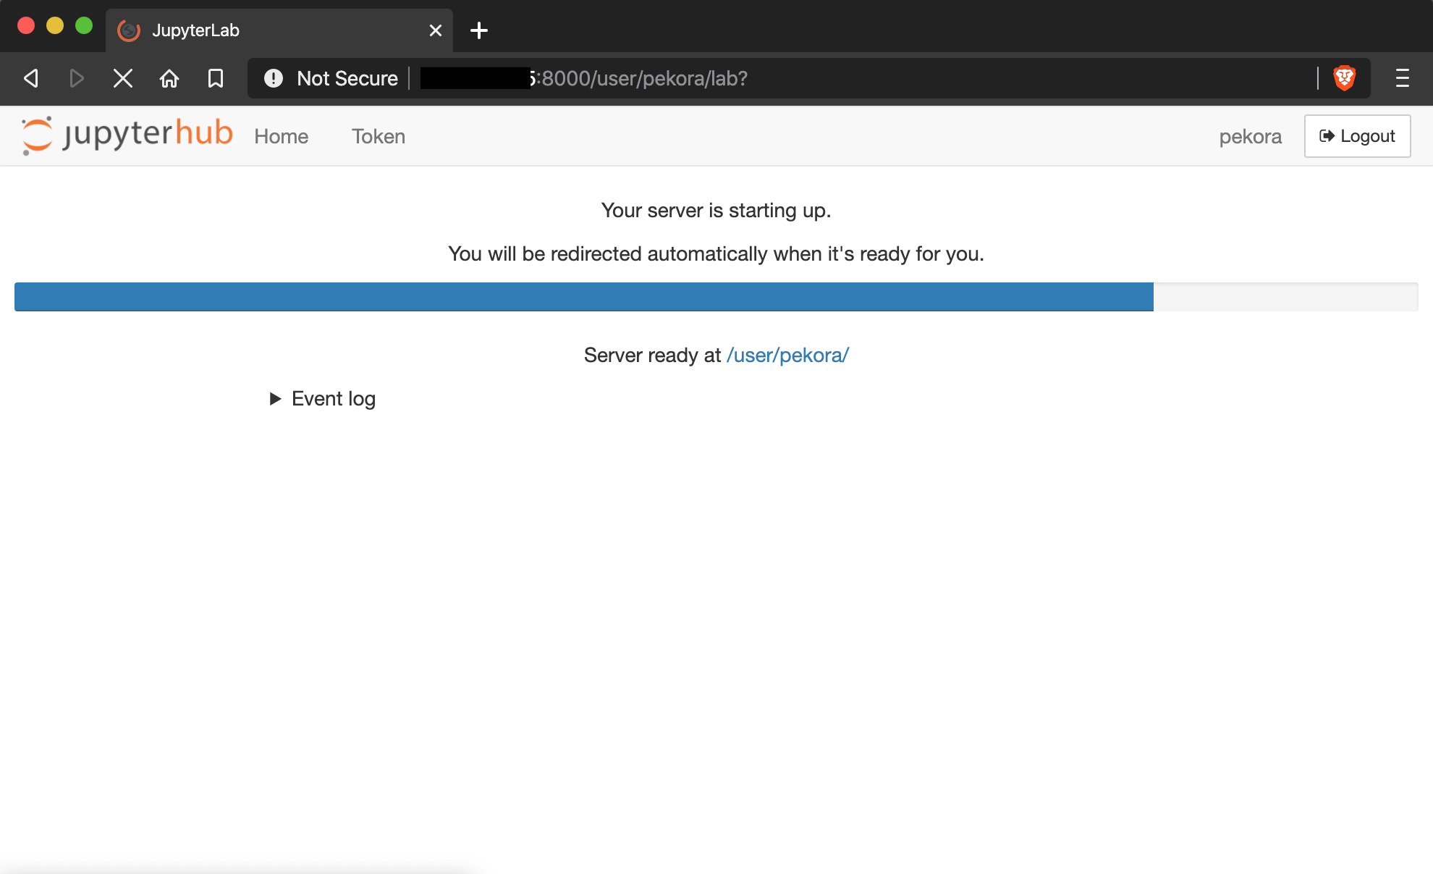Click the server startup progress bar

pos(716,297)
